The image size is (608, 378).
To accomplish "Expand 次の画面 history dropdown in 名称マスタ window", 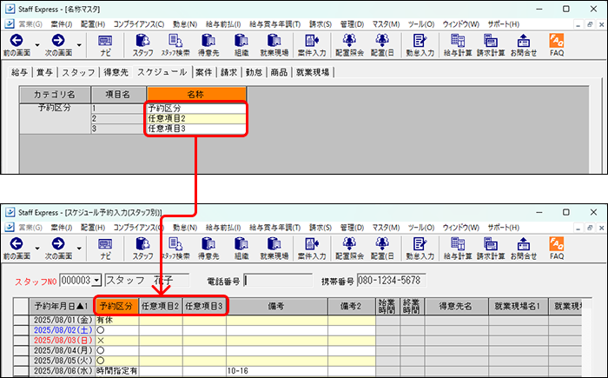I will (79, 45).
